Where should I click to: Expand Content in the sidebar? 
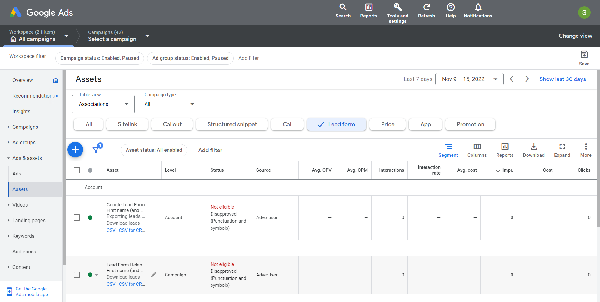9,267
